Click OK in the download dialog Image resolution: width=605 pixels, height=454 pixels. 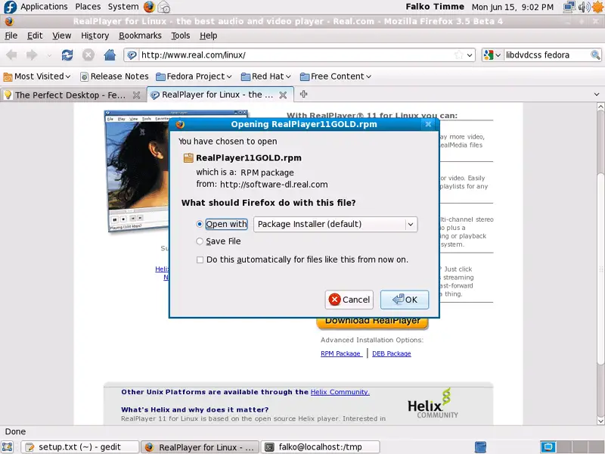[x=405, y=300]
